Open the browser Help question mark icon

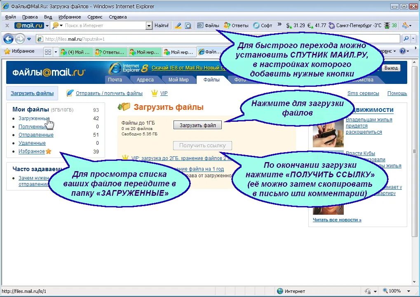coord(402,51)
